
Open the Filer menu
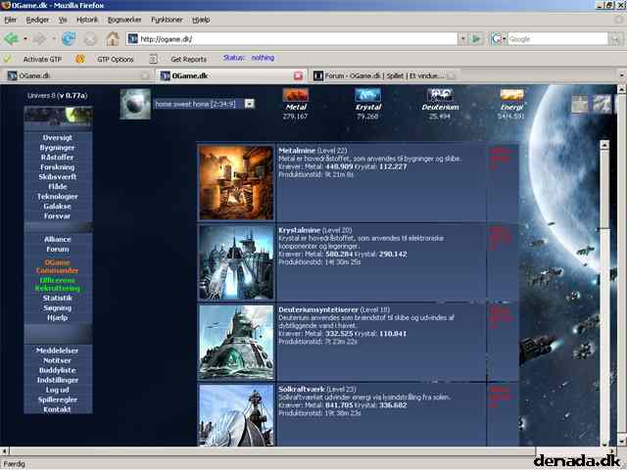10,20
